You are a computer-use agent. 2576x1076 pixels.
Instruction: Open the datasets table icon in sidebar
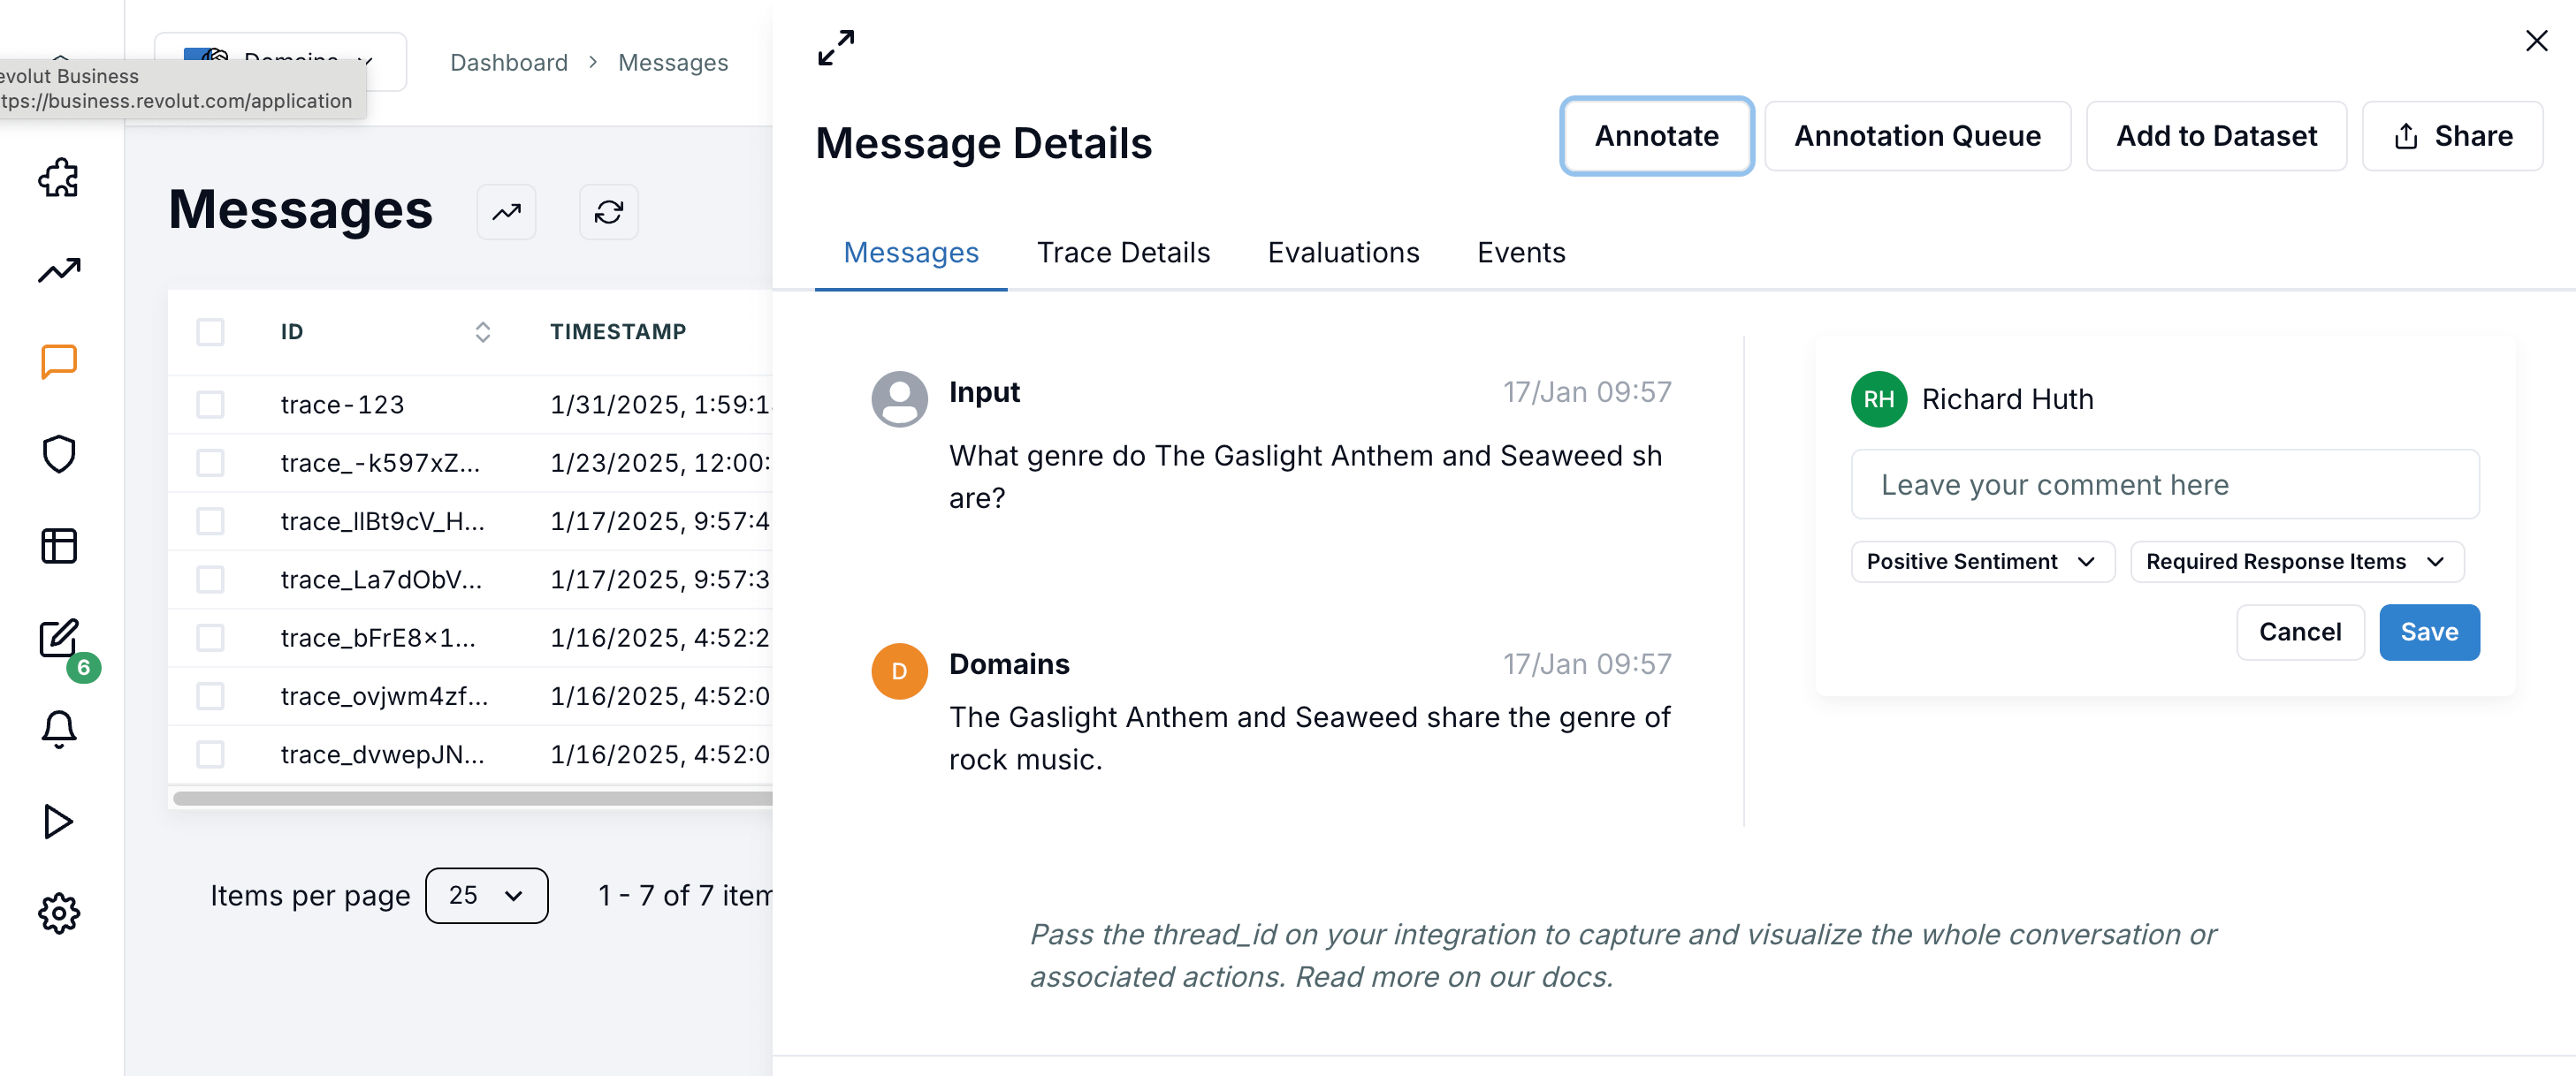click(59, 547)
